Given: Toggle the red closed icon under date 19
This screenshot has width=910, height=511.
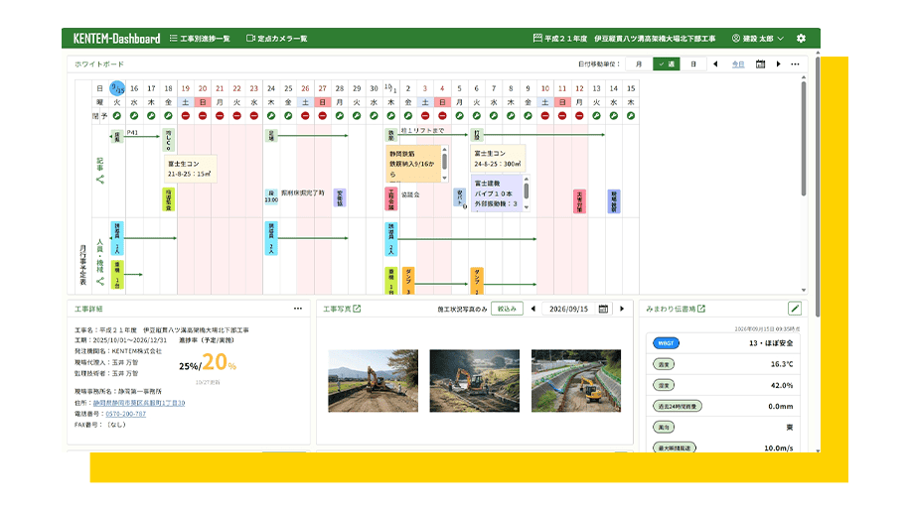Looking at the screenshot, I should (185, 116).
